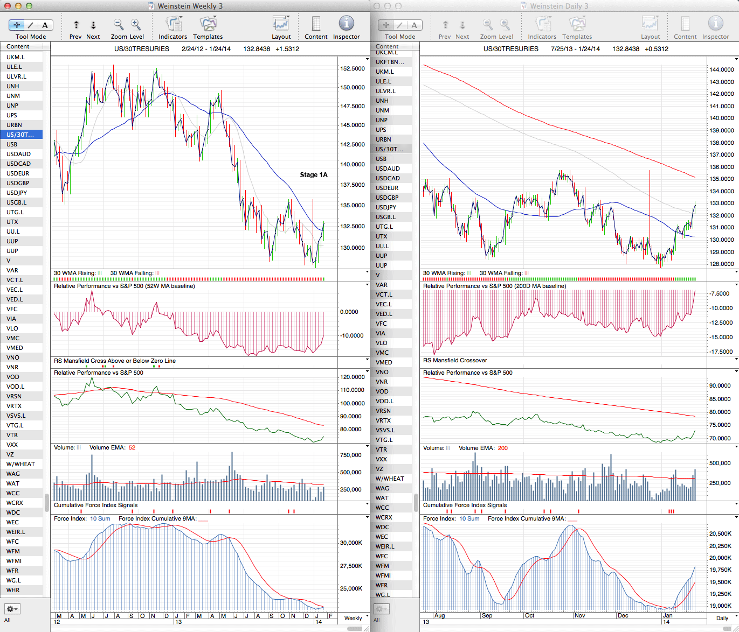Viewport: 739px width, 632px height.
Task: Select the crosshair tool in Tool Mode
Action: (17, 25)
